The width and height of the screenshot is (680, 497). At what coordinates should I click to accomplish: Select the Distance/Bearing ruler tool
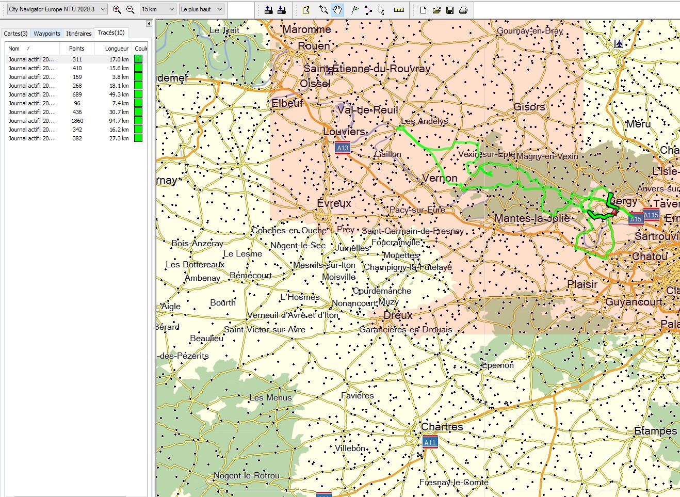pyautogui.click(x=399, y=10)
